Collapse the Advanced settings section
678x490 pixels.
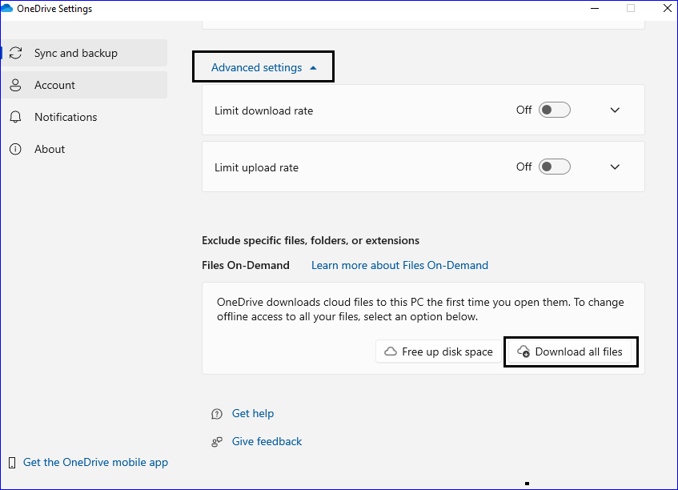coord(264,67)
